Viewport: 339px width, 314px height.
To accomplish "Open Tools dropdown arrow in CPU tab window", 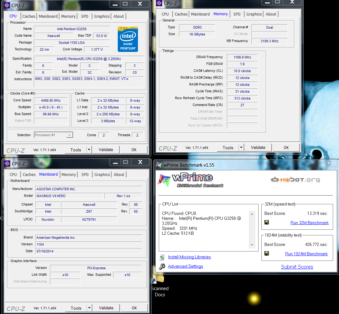I will 89,150.
